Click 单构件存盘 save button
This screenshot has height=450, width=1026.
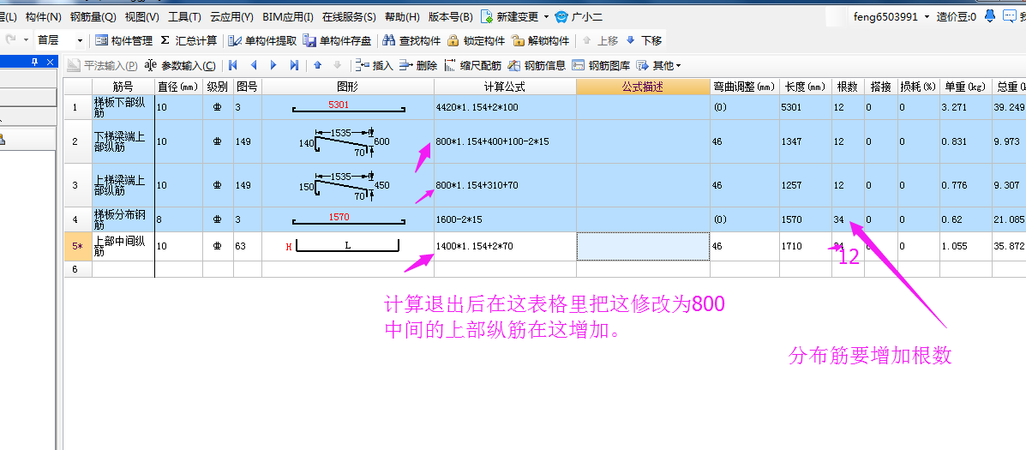[337, 40]
